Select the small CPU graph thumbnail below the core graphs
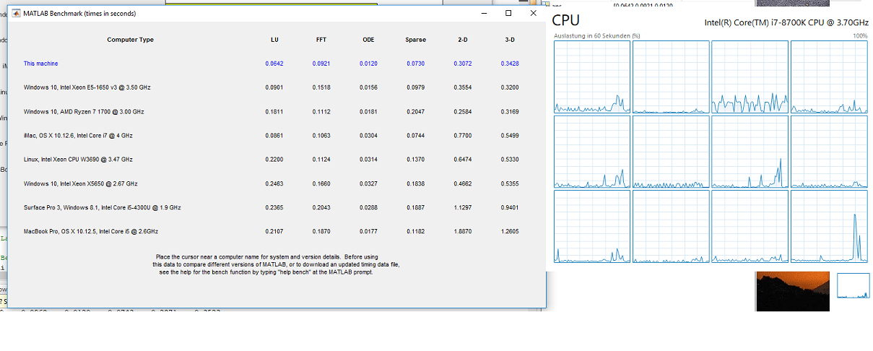 click(854, 285)
